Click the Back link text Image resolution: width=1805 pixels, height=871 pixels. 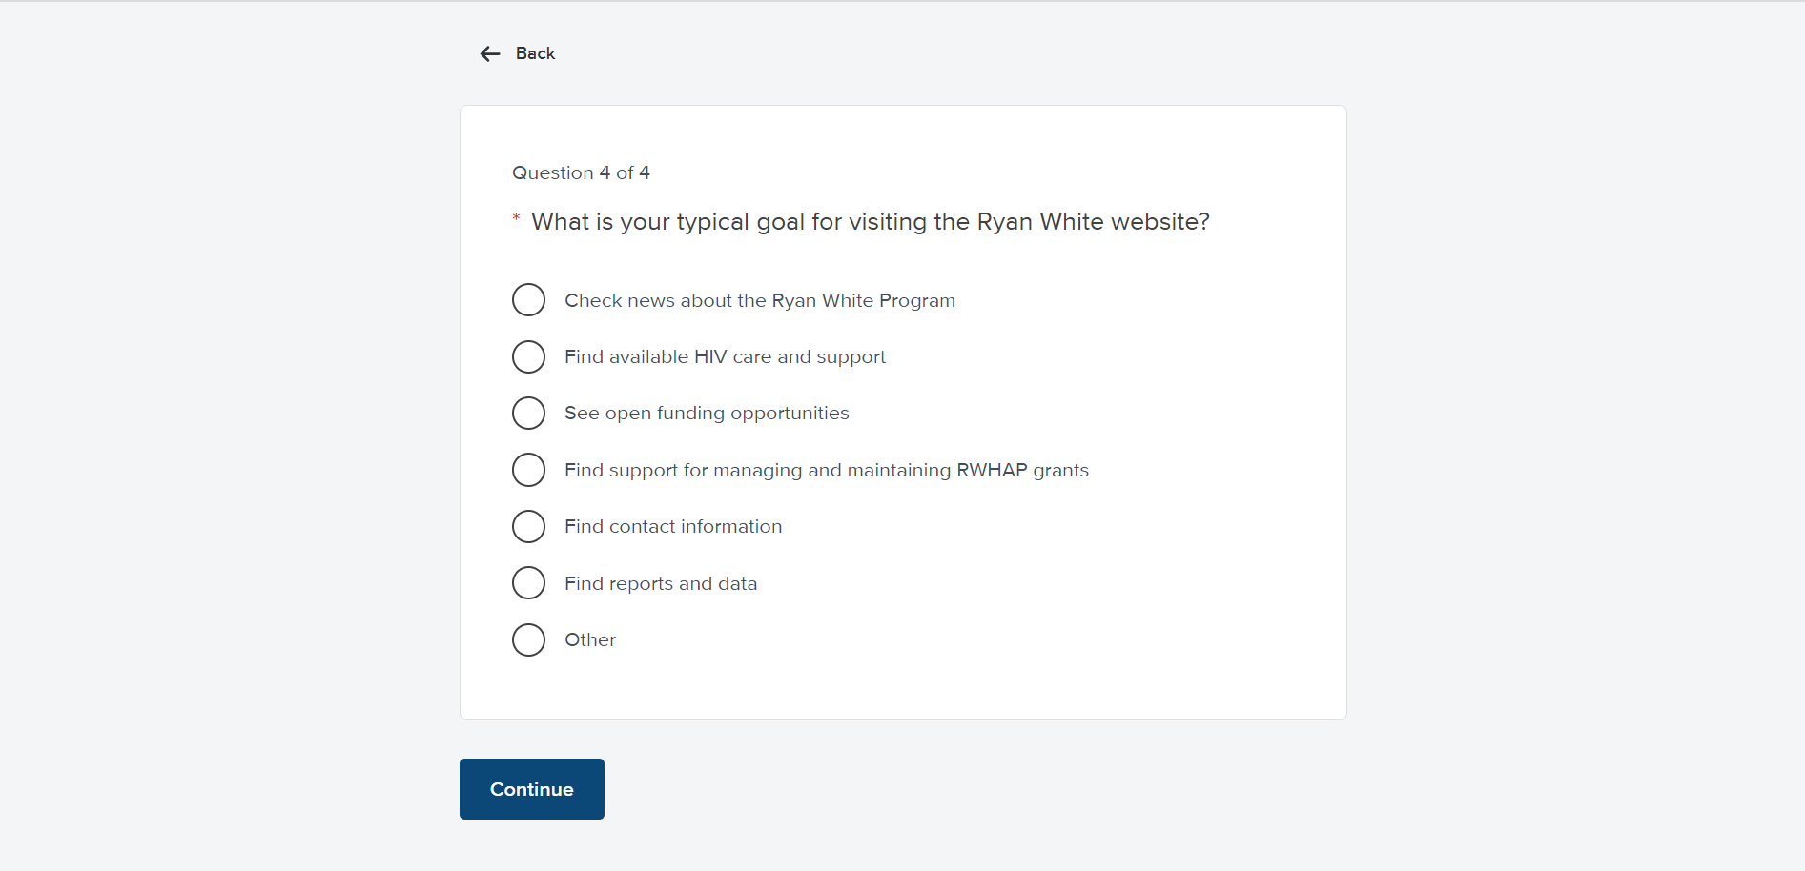[535, 53]
